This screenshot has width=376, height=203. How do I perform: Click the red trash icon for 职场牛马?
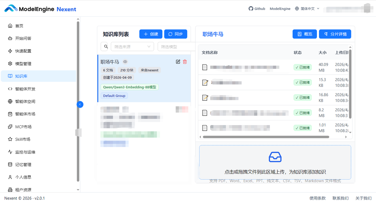point(185,62)
